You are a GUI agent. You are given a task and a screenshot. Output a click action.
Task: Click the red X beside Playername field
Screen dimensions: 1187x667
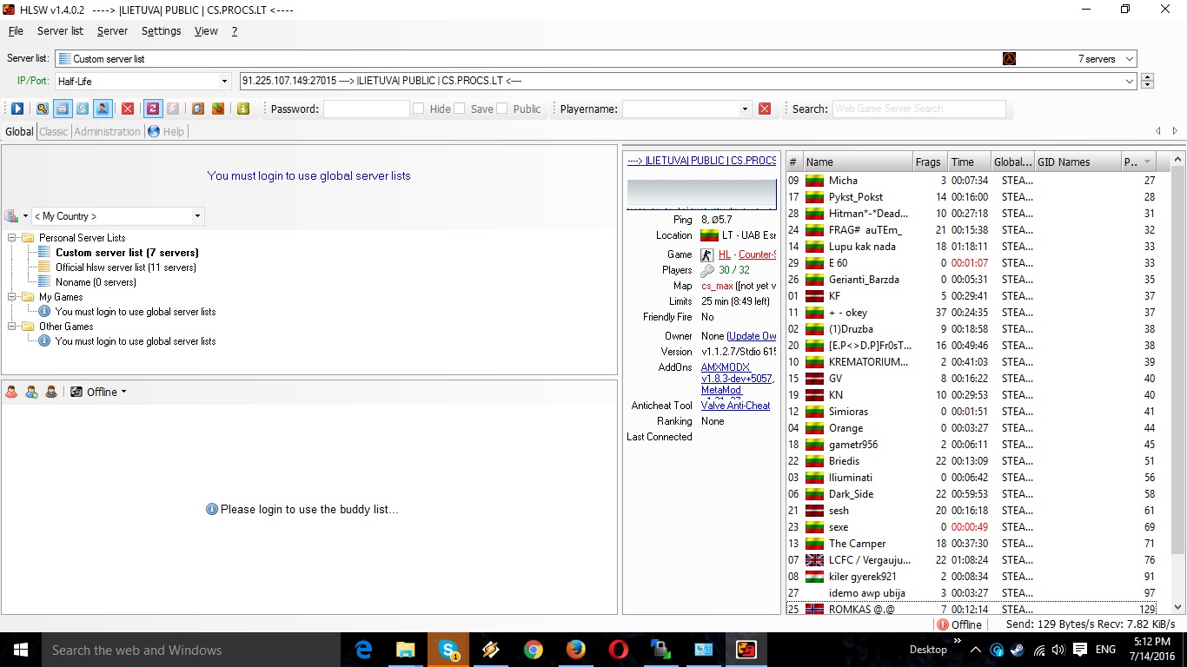pos(765,109)
